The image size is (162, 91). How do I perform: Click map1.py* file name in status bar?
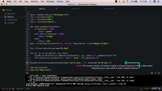coord(20,88)
